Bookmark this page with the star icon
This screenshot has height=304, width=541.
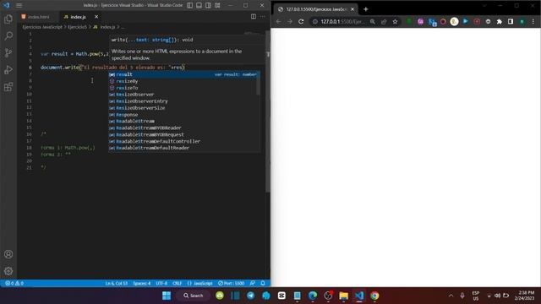395,21
